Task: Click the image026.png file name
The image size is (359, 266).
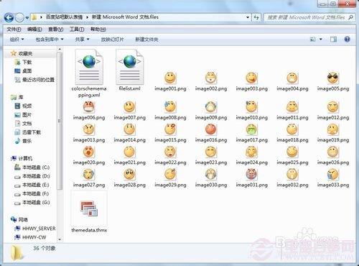Action: (333, 162)
